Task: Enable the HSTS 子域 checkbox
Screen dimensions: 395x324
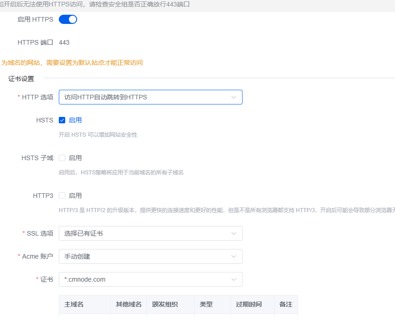Action: coord(62,158)
